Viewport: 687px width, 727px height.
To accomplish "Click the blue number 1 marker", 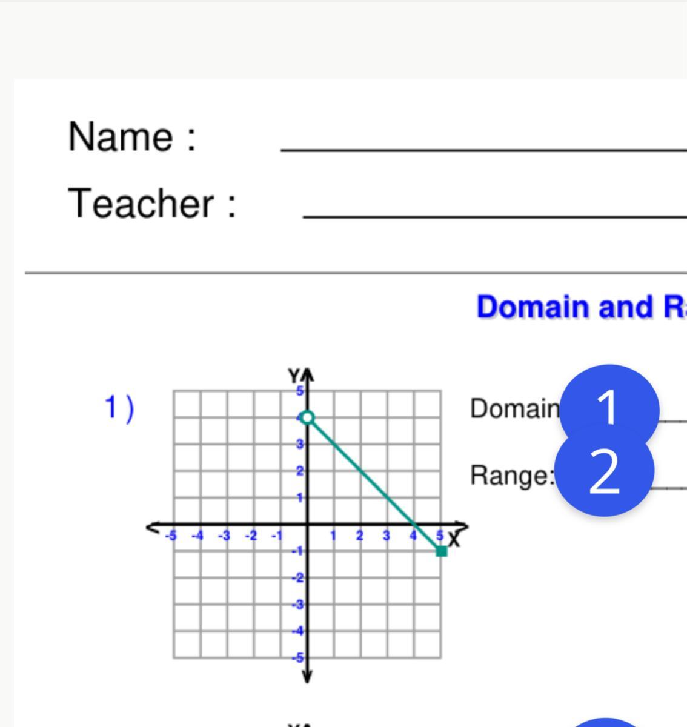I will click(609, 408).
